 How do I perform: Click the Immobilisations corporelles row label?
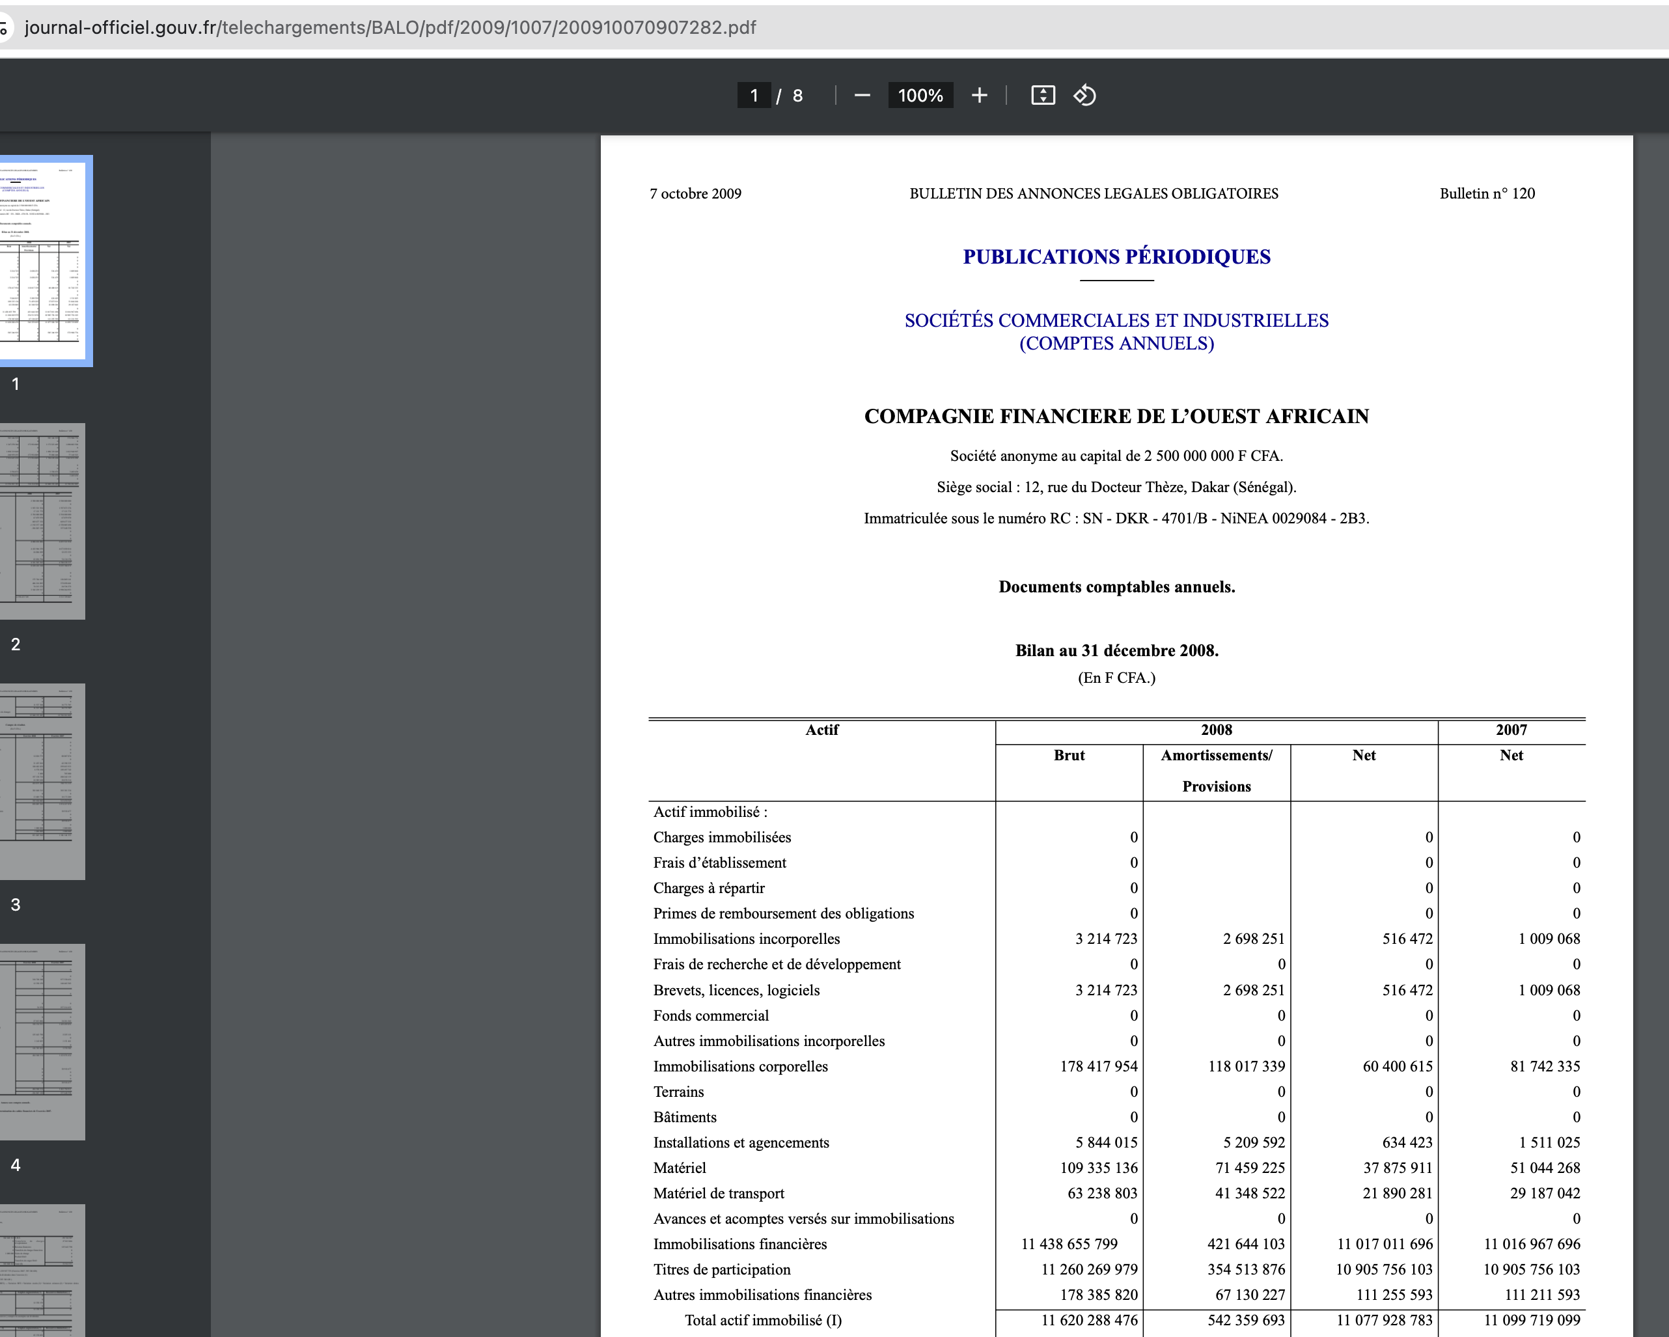(740, 1066)
